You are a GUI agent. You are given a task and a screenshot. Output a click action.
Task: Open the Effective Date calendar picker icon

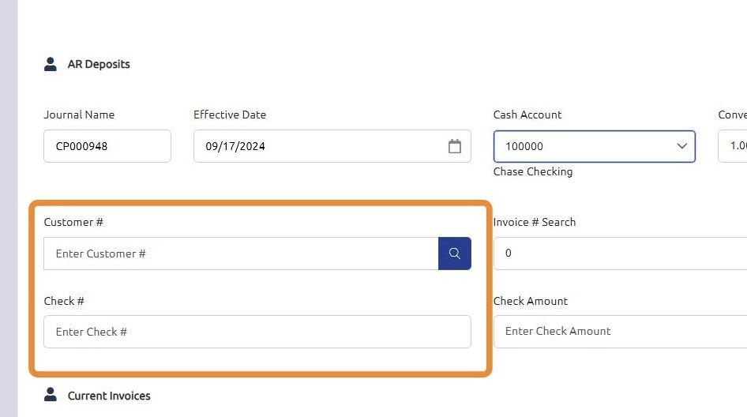(455, 146)
